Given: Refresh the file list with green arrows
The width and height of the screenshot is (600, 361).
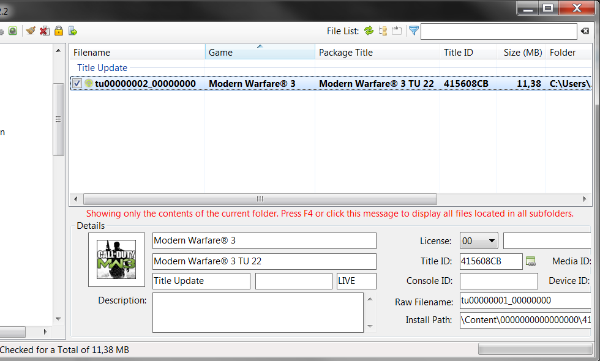Looking at the screenshot, I should pyautogui.click(x=369, y=31).
